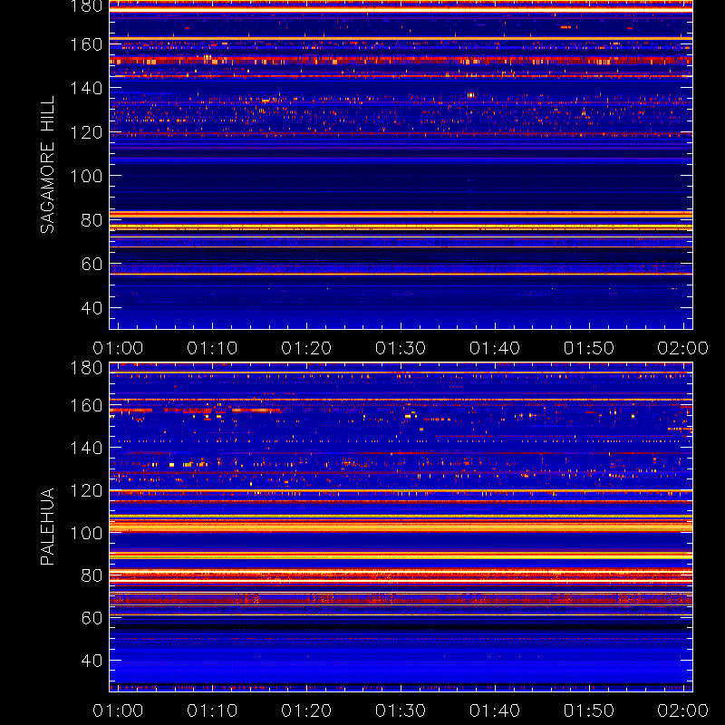Select the 40 label on Palehua axis
This screenshot has height=725, width=725.
coord(92,661)
